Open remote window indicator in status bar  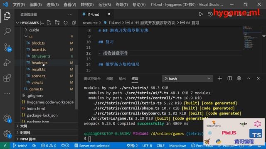5,145
